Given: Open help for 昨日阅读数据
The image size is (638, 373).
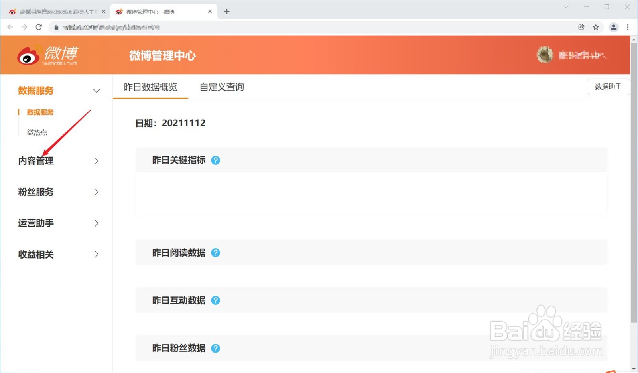Looking at the screenshot, I should coord(215,253).
